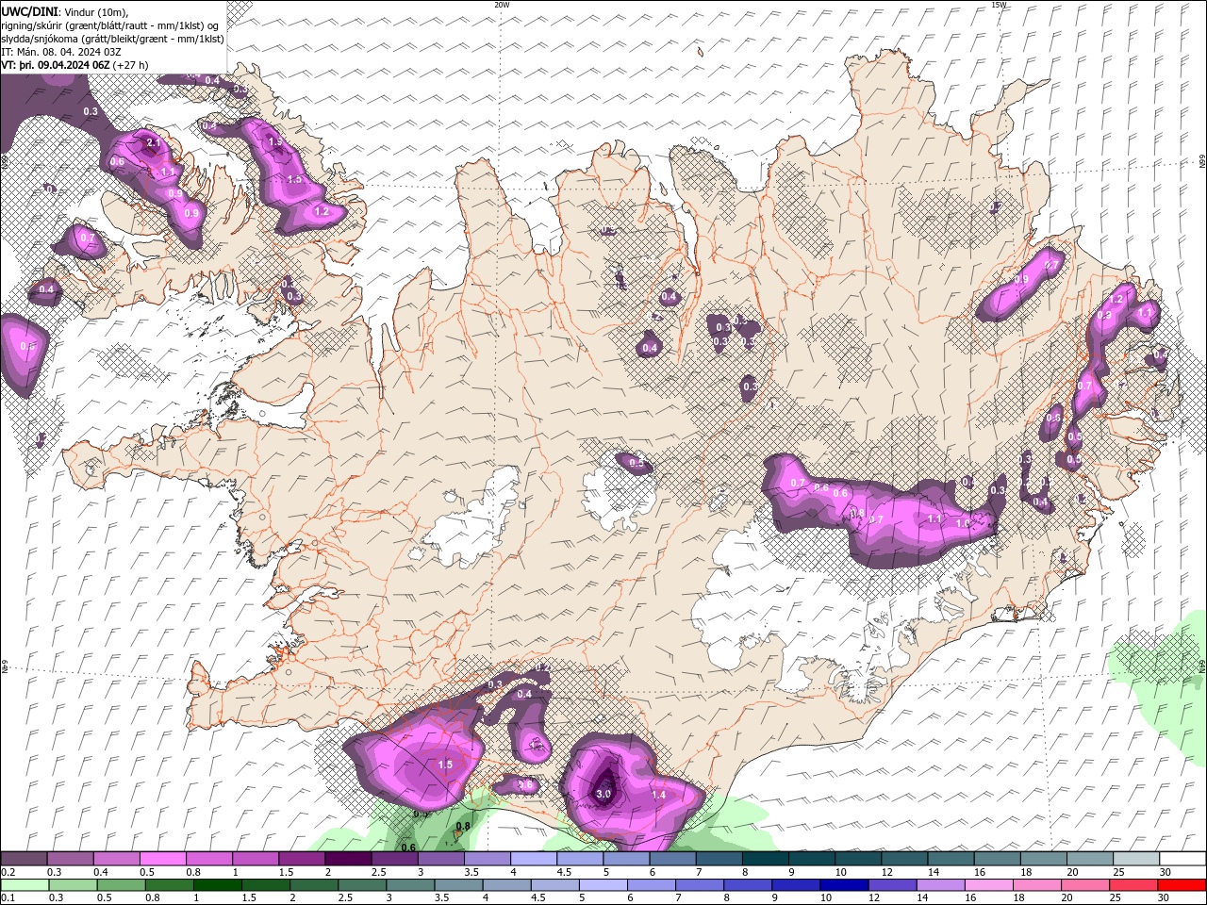Choose the deep blue swatch from 10 to 12 in the lower legend

(x=843, y=885)
